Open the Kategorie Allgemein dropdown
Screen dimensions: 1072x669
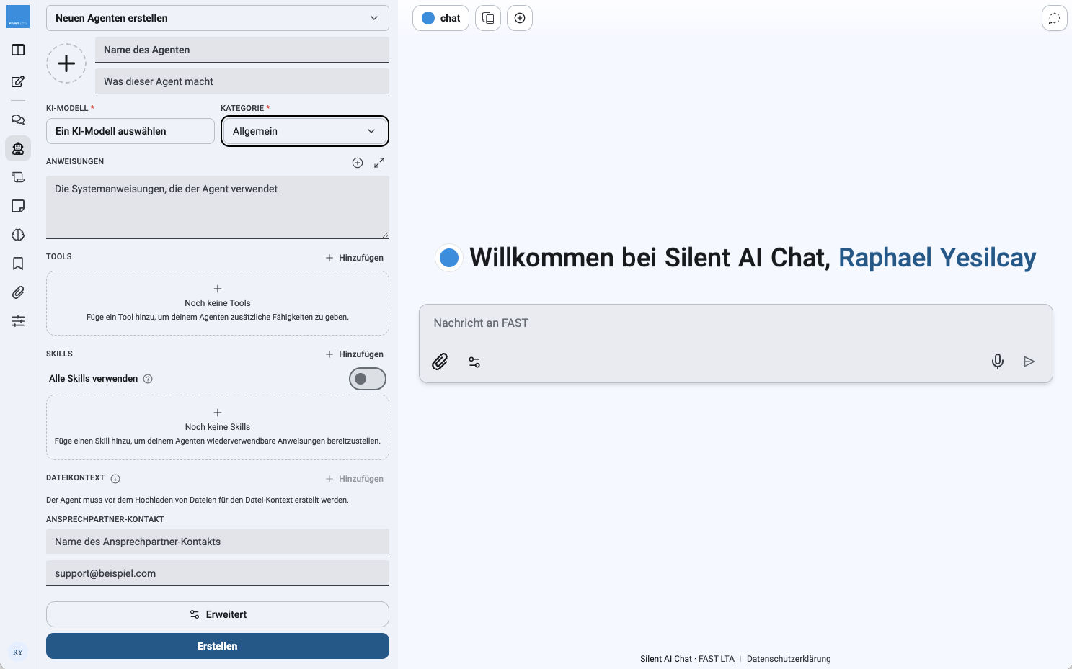(x=305, y=131)
